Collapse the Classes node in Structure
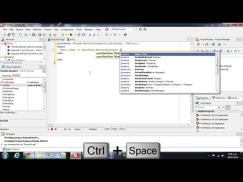Image resolution: width=243 pixels, height=182 pixels. [x=2, y=57]
